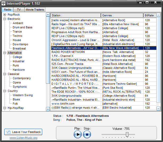Select RADIO ELECTRACKS Metal, Punk station
The image size is (163, 142).
[x=104, y=60]
